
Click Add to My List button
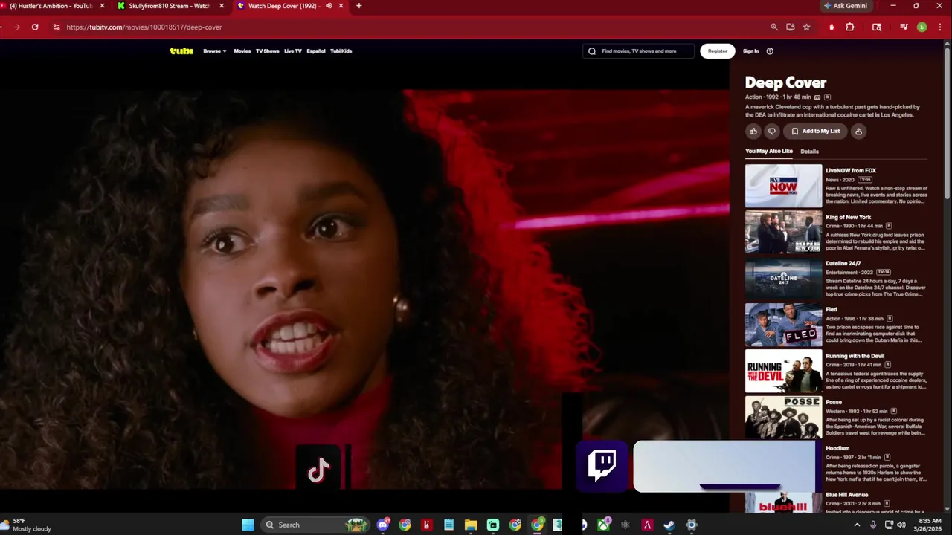(x=816, y=132)
